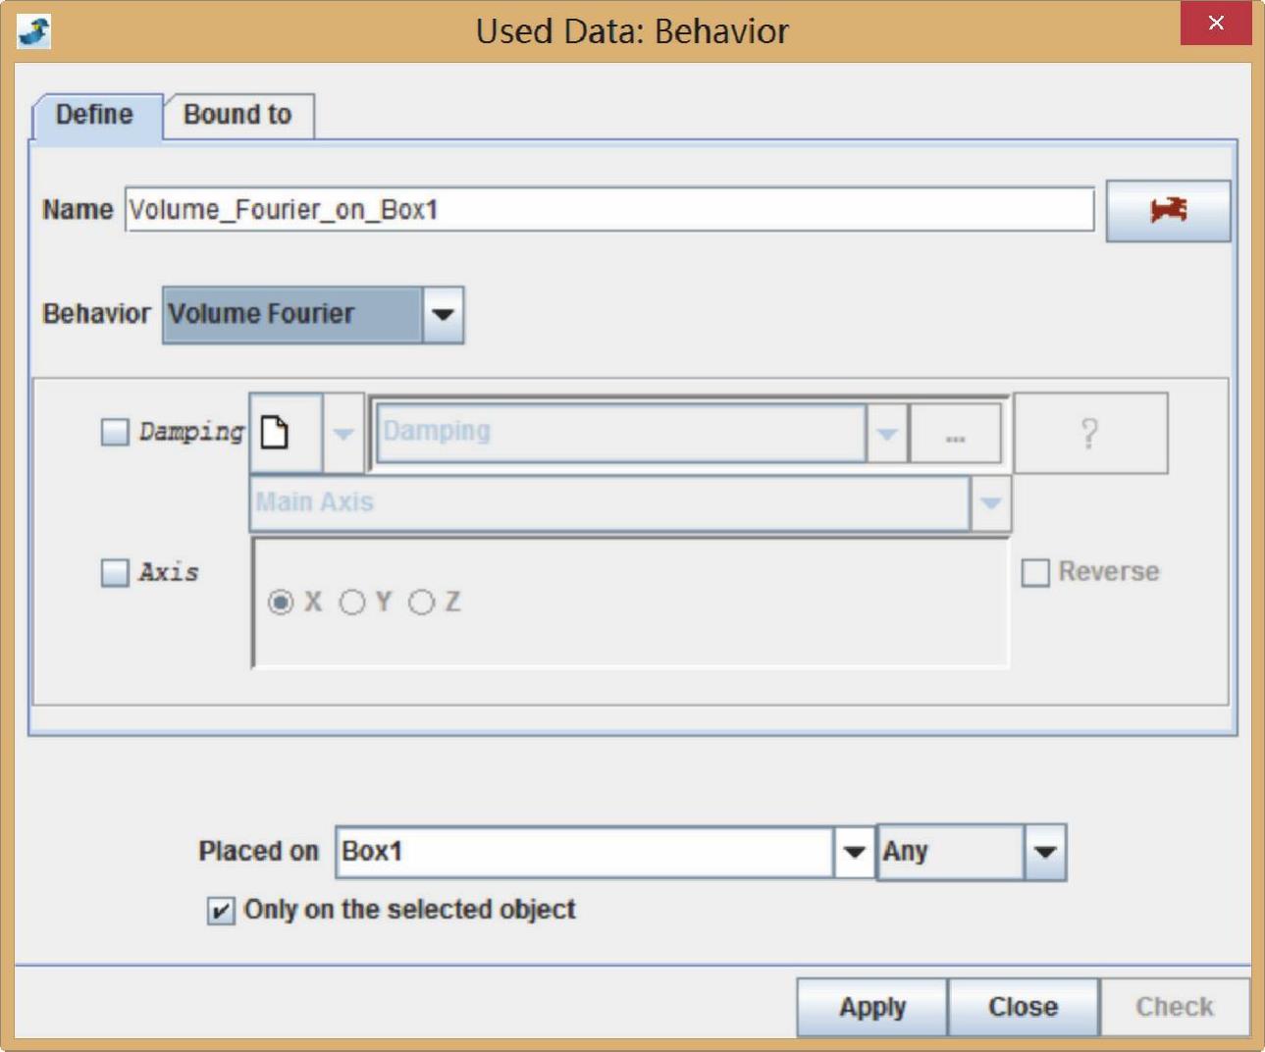Click the question mark help button
The width and height of the screenshot is (1265, 1052).
[1089, 434]
